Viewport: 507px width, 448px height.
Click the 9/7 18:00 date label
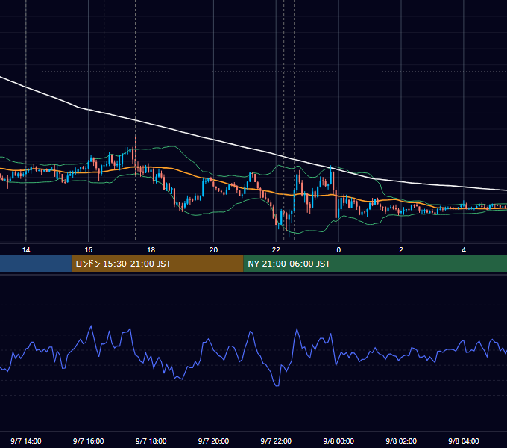click(x=151, y=441)
